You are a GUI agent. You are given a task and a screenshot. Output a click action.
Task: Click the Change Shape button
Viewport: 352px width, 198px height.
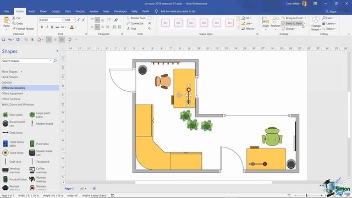(x=316, y=24)
